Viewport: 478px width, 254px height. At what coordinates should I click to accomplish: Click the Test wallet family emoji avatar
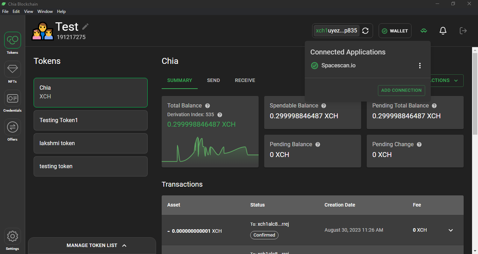coord(42,31)
